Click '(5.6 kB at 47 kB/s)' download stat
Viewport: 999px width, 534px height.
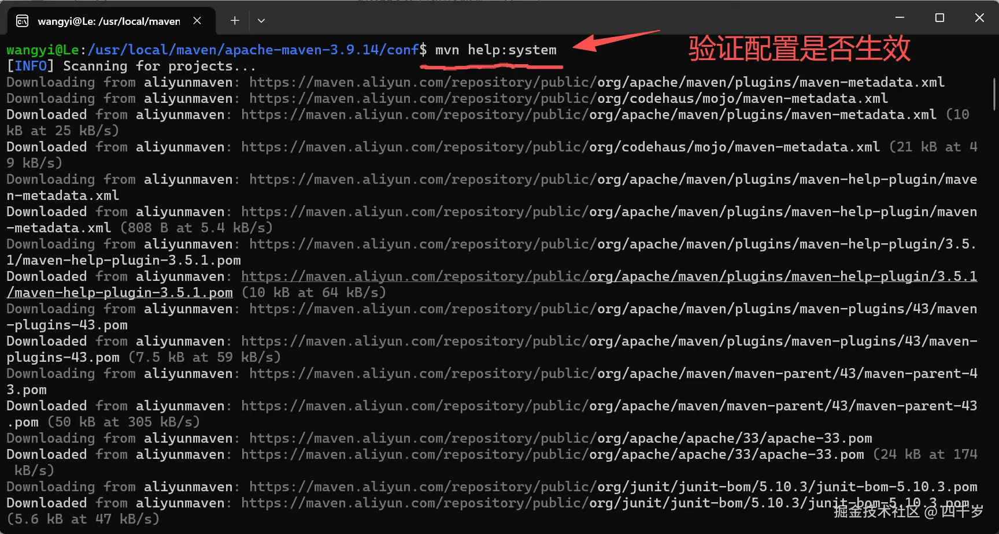[83, 519]
